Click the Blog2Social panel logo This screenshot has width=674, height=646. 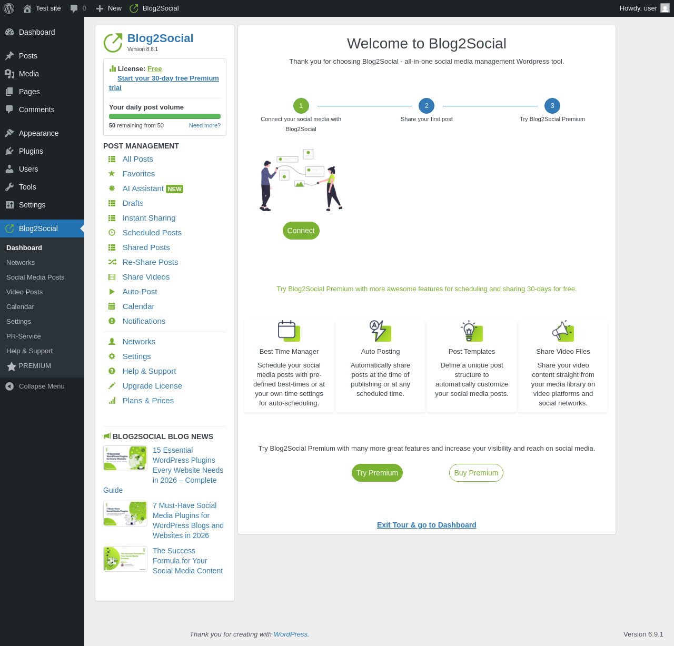pyautogui.click(x=113, y=43)
